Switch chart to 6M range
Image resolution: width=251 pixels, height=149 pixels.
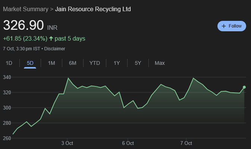pyautogui.click(x=73, y=63)
